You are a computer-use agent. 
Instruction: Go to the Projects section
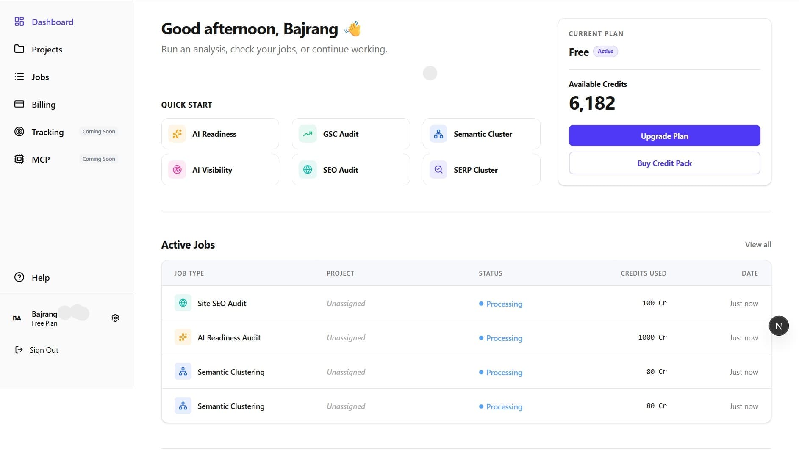(x=47, y=50)
